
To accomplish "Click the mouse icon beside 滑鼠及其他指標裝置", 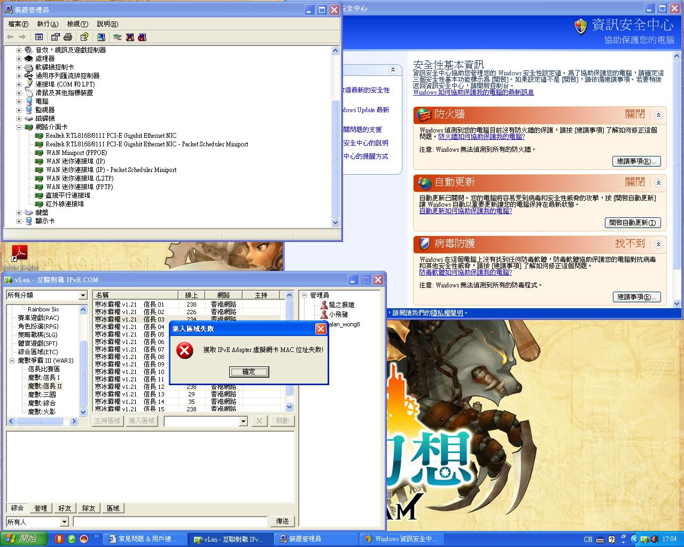I will (29, 92).
